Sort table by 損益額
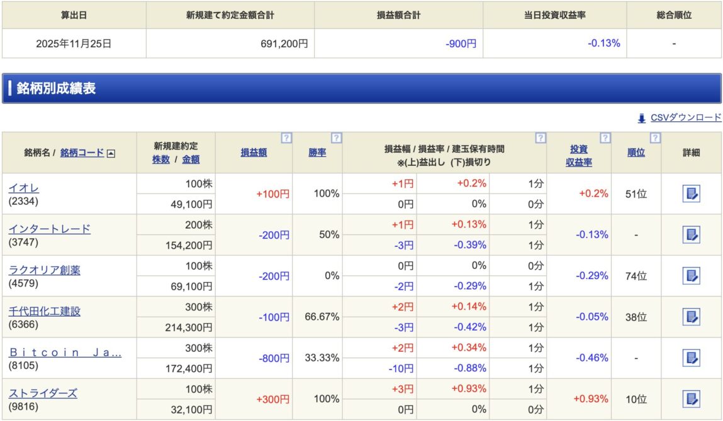723x421 pixels. [254, 152]
